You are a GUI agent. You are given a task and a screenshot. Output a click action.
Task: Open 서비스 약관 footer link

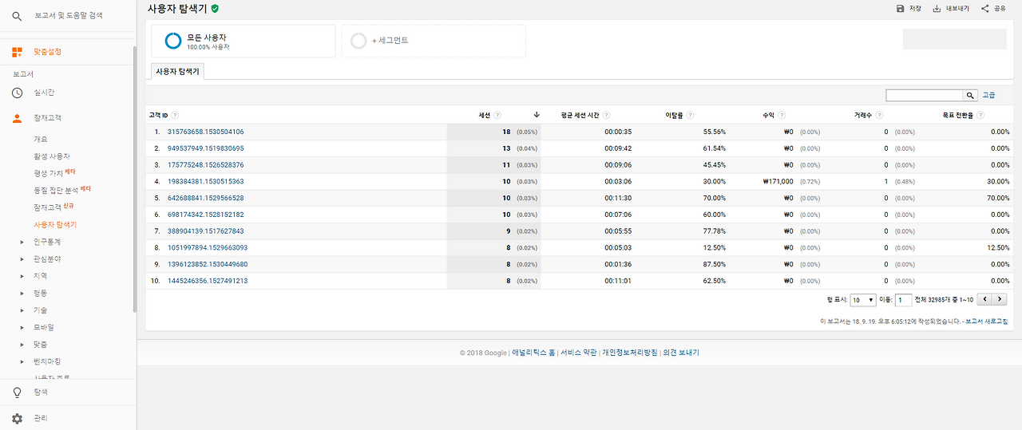point(578,353)
